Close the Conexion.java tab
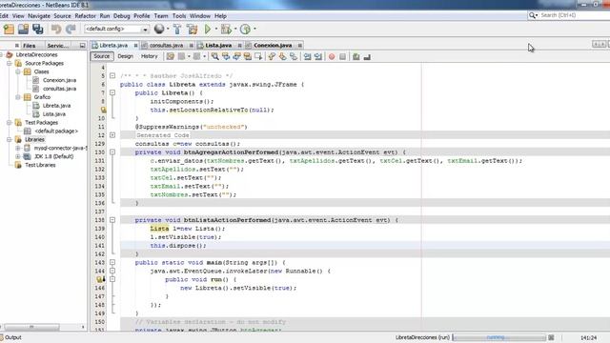 coord(300,46)
